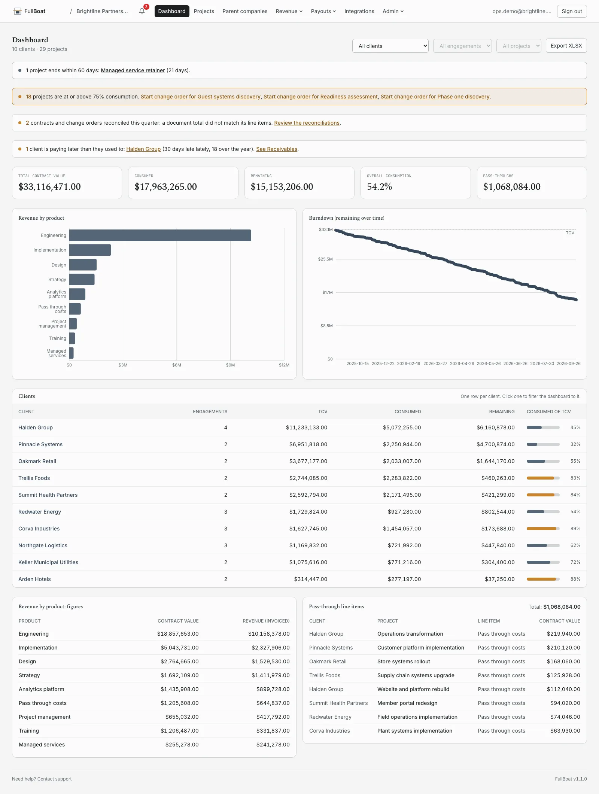The height and width of the screenshot is (794, 599).
Task: Select the Summit Health Partners client row
Action: pyautogui.click(x=299, y=495)
